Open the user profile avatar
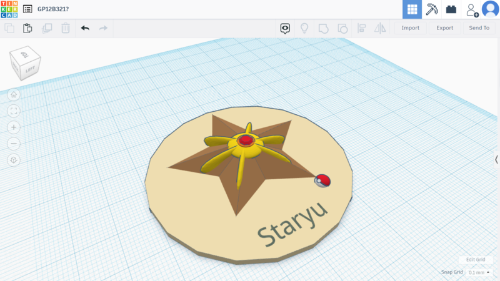Image resolution: width=500 pixels, height=281 pixels. click(490, 9)
